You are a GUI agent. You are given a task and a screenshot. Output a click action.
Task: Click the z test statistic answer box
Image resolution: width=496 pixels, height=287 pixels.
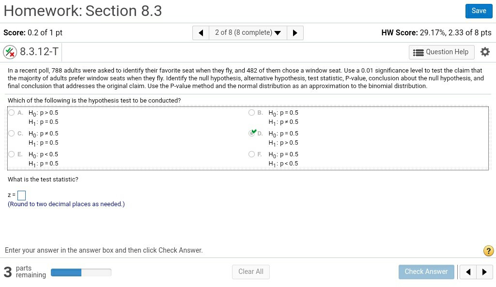21,195
